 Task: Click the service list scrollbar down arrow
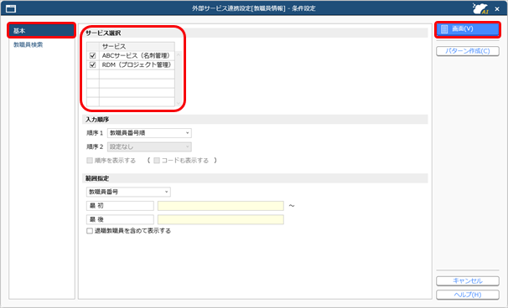pos(179,103)
